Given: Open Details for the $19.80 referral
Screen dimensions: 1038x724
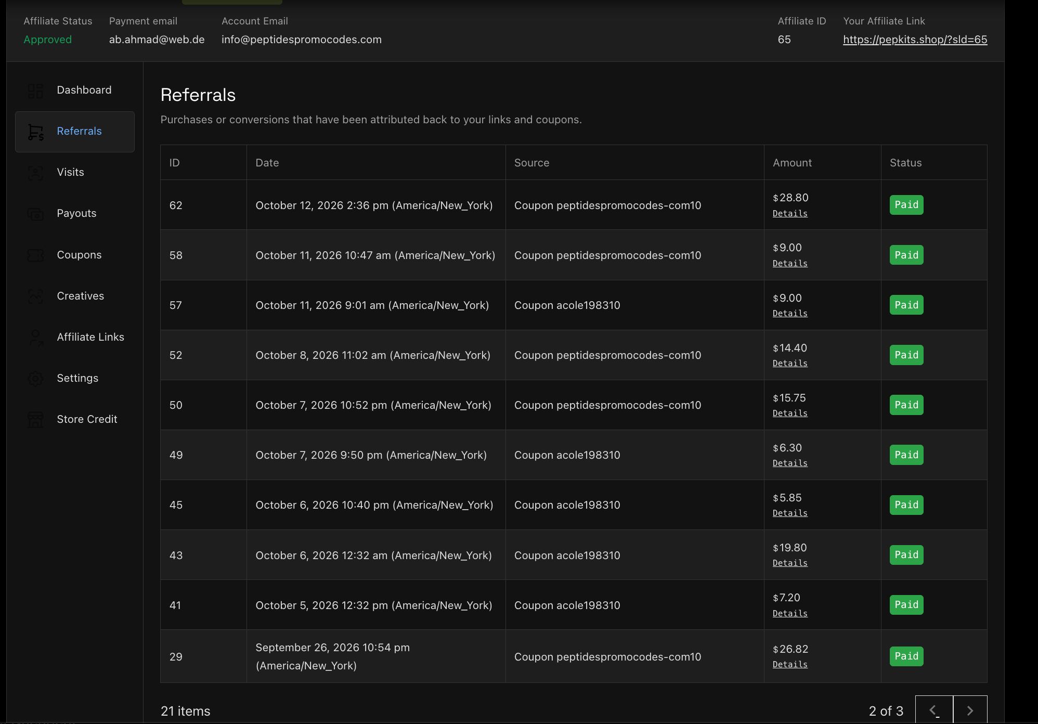Looking at the screenshot, I should click(x=790, y=563).
